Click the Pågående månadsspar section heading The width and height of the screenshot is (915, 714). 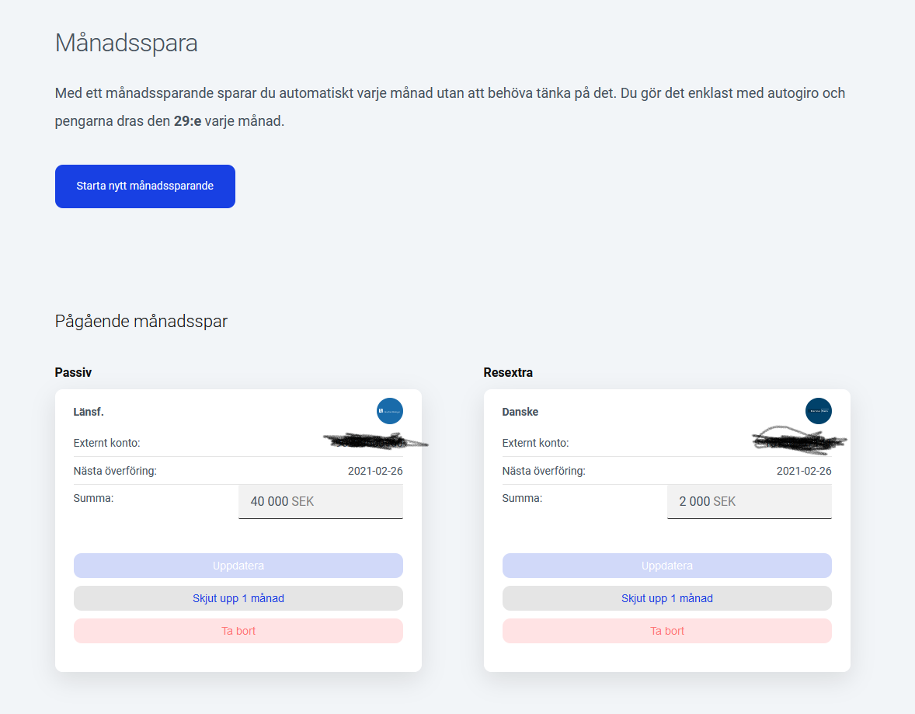point(141,321)
